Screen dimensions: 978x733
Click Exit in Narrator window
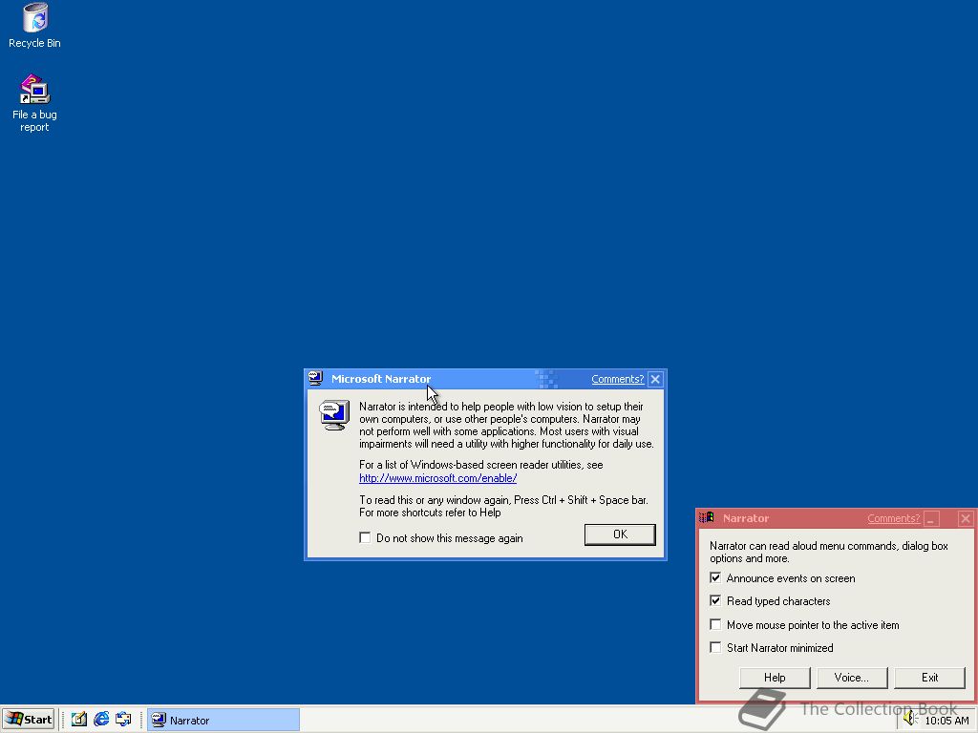point(929,678)
